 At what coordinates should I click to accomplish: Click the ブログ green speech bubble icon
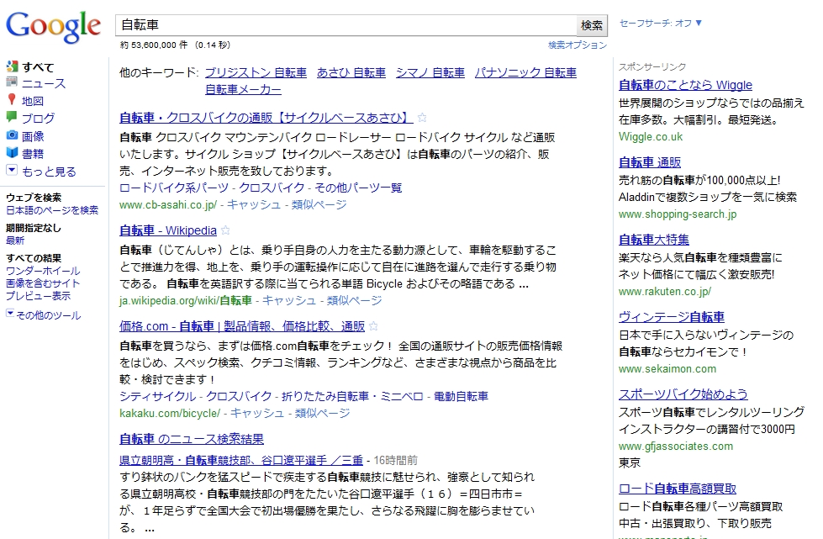(12, 117)
